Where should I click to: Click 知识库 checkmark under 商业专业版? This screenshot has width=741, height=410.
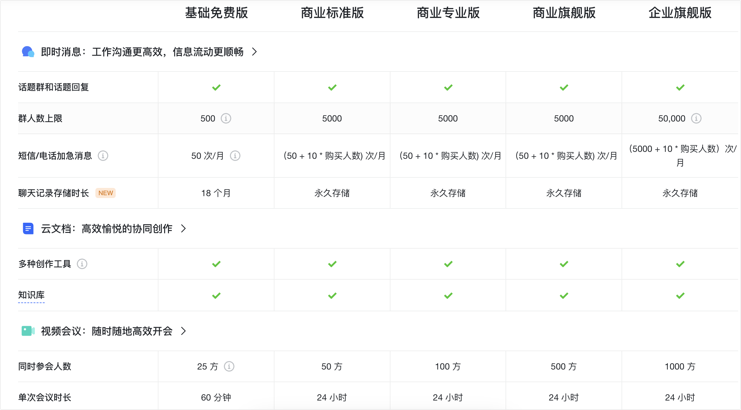click(448, 295)
